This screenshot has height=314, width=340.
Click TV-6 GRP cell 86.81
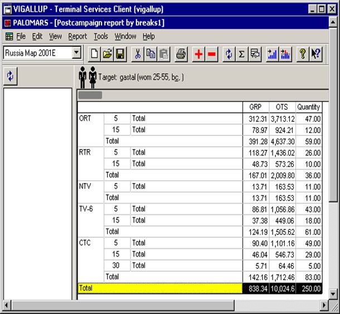[256, 209]
